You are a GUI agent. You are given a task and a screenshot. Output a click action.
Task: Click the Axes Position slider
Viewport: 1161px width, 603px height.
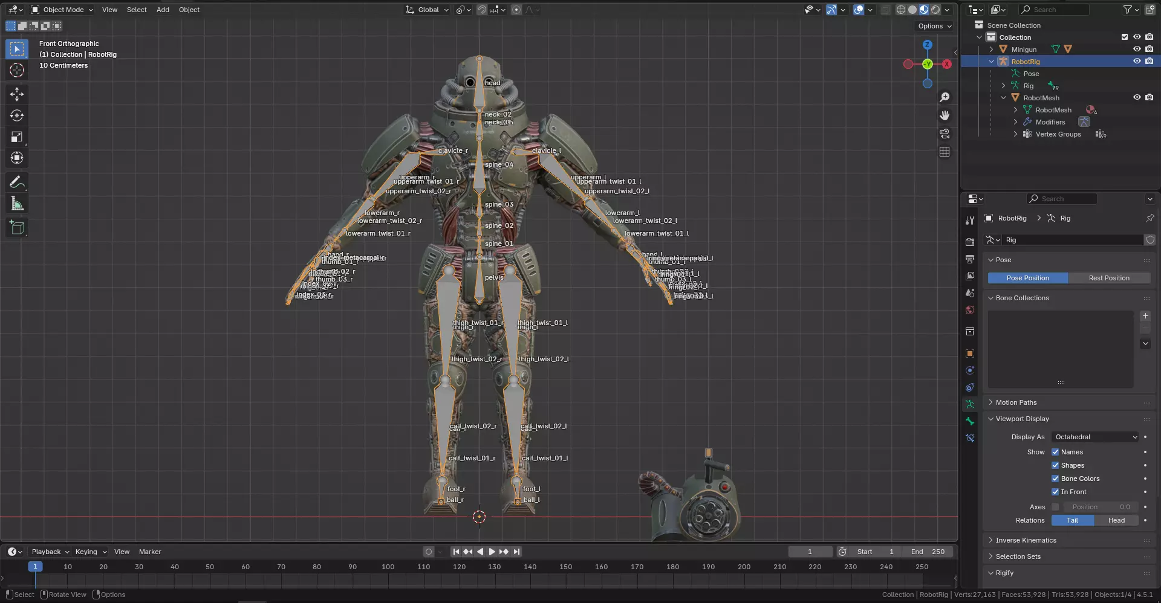pyautogui.click(x=1101, y=507)
